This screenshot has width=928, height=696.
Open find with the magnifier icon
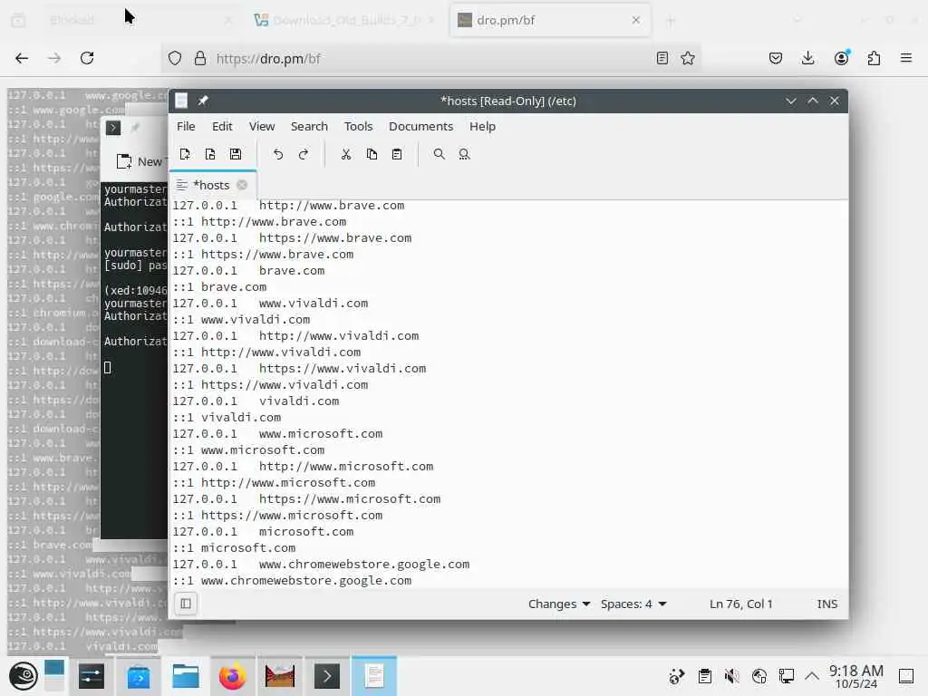click(440, 154)
